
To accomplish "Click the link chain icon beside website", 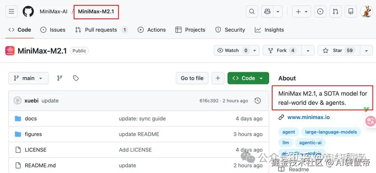I will (281, 117).
